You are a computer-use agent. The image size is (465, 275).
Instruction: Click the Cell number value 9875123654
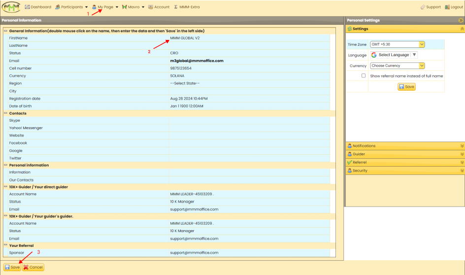(181, 68)
